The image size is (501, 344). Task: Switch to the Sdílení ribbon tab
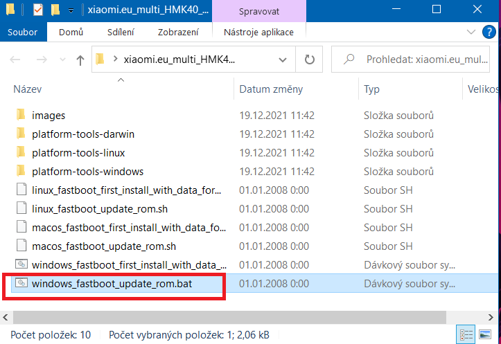coord(121,32)
